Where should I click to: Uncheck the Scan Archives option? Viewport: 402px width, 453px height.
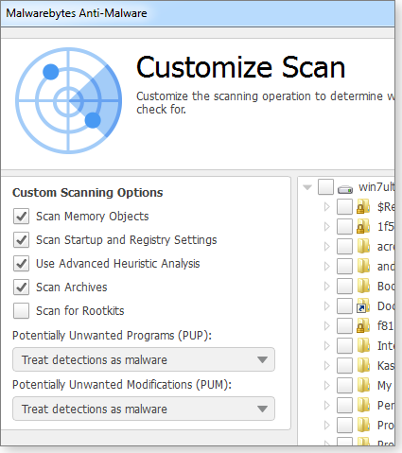(21, 287)
